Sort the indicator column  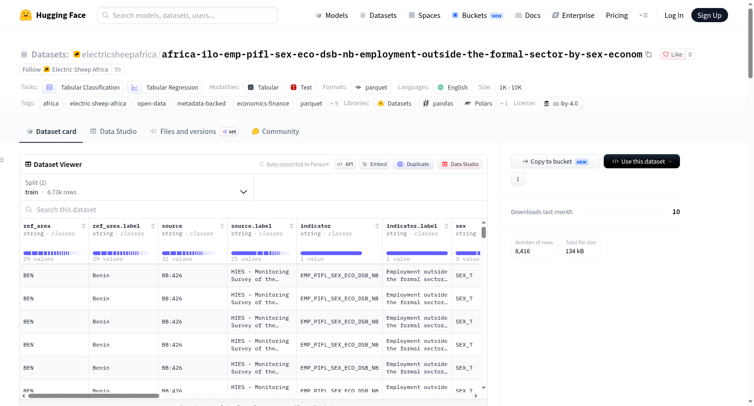click(x=377, y=226)
